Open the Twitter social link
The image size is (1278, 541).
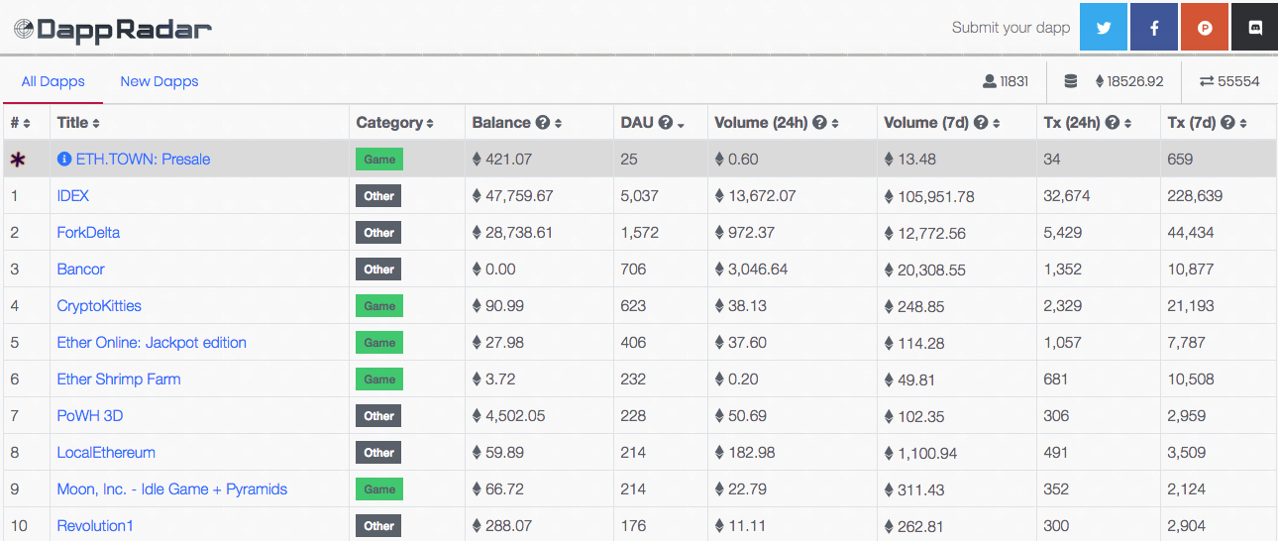(1104, 28)
